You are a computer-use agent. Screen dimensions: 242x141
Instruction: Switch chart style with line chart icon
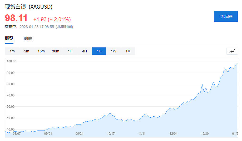pos(232,51)
